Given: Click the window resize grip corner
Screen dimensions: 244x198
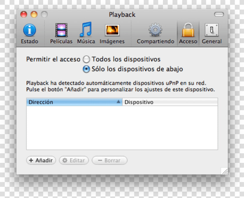Looking at the screenshot, I should tap(224, 171).
